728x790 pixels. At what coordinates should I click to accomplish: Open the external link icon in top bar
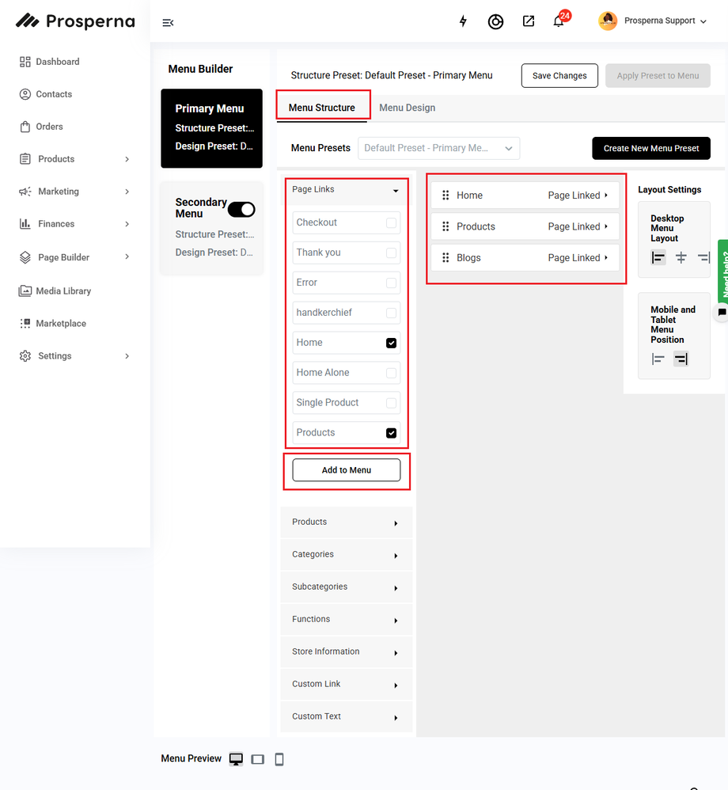528,22
